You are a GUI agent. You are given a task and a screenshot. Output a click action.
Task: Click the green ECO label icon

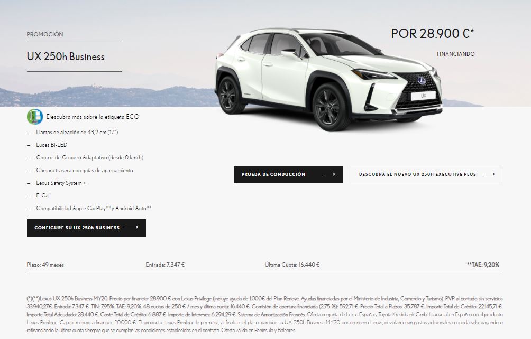click(x=35, y=117)
